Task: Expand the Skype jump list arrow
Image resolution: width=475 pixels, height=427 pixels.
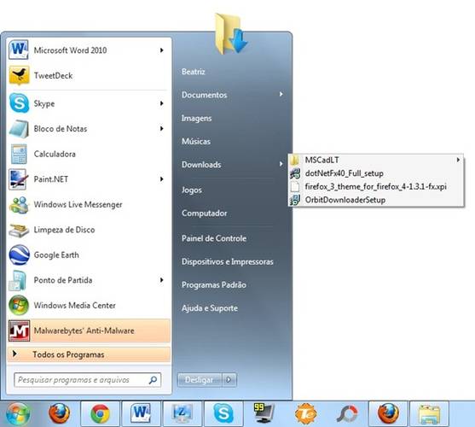Action: 162,103
